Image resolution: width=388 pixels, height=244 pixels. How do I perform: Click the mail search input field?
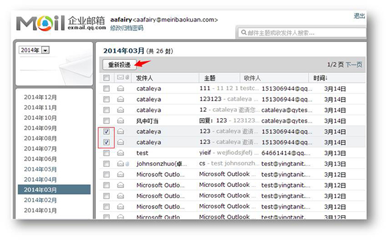point(306,33)
